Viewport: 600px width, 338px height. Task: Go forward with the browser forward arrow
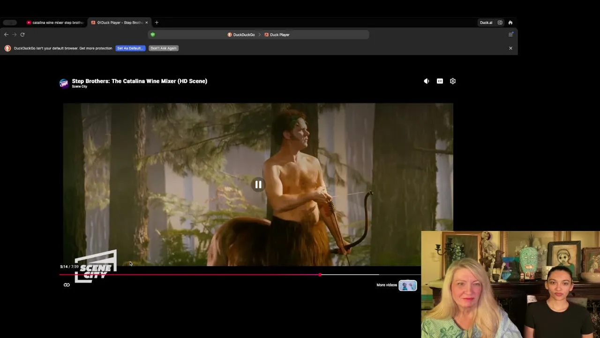pyautogui.click(x=14, y=34)
